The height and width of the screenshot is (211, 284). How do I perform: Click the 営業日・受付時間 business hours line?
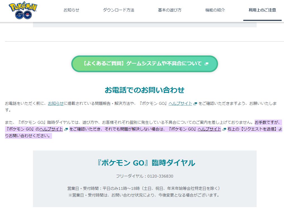145,188
